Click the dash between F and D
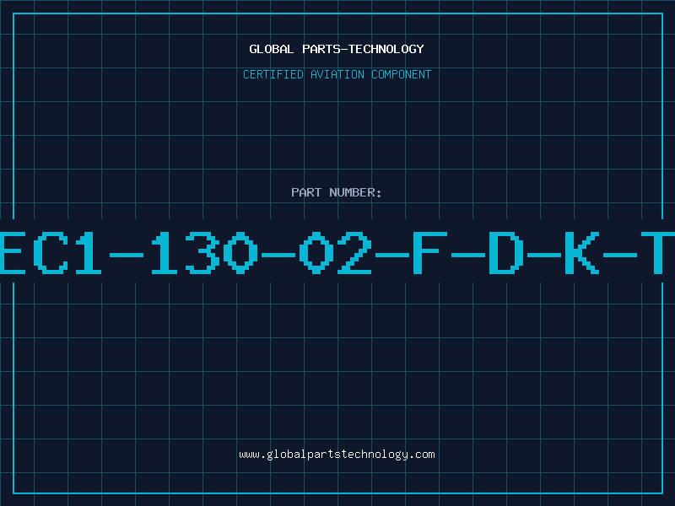 pos(468,255)
